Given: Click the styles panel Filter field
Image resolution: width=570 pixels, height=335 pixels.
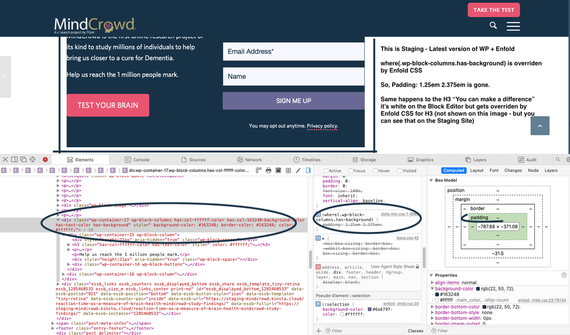Looking at the screenshot, I should click(x=363, y=331).
